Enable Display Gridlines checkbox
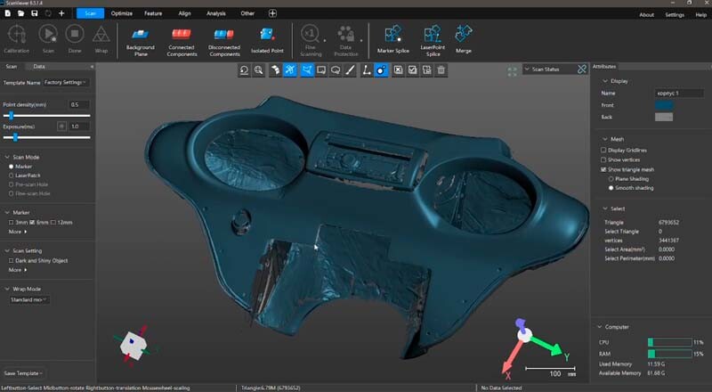 (604, 151)
